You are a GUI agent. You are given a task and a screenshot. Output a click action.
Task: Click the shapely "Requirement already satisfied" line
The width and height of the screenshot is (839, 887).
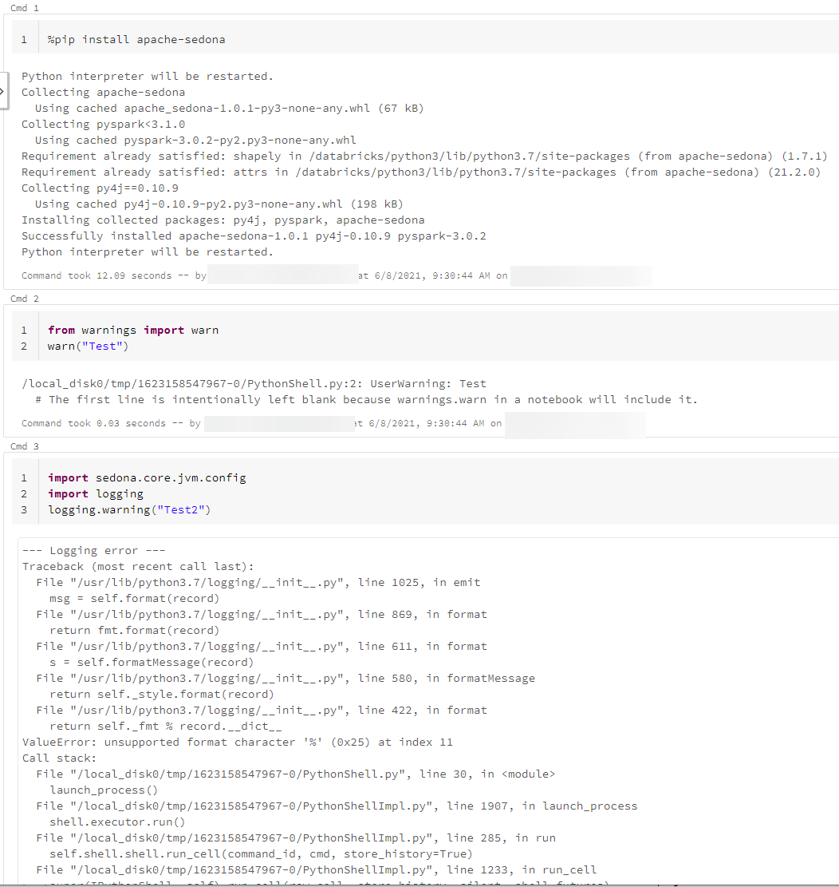coord(424,156)
